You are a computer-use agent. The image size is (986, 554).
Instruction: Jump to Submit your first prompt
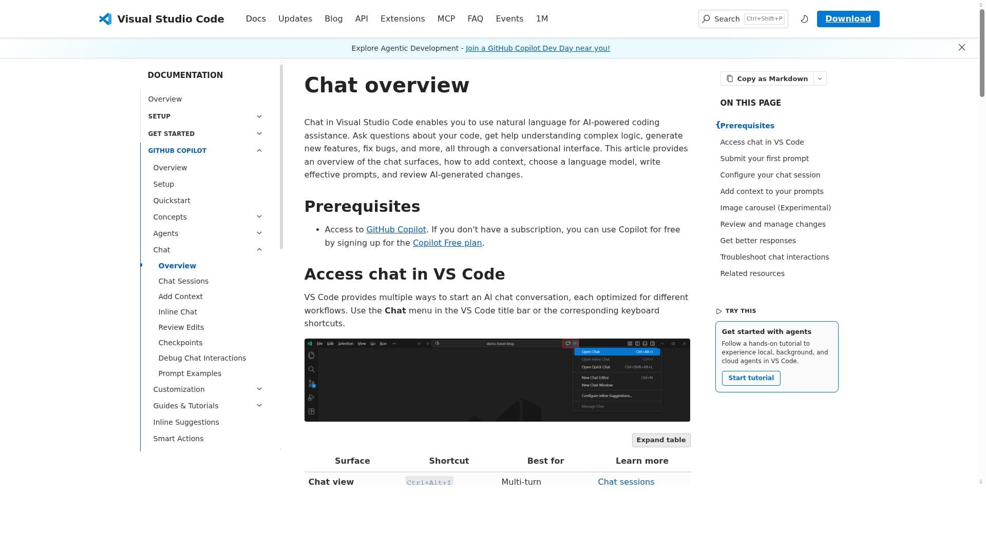click(764, 159)
